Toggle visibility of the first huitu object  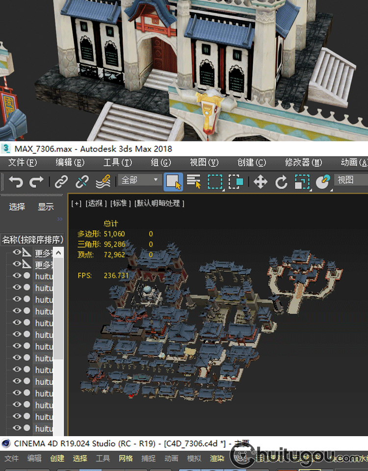pyautogui.click(x=17, y=276)
